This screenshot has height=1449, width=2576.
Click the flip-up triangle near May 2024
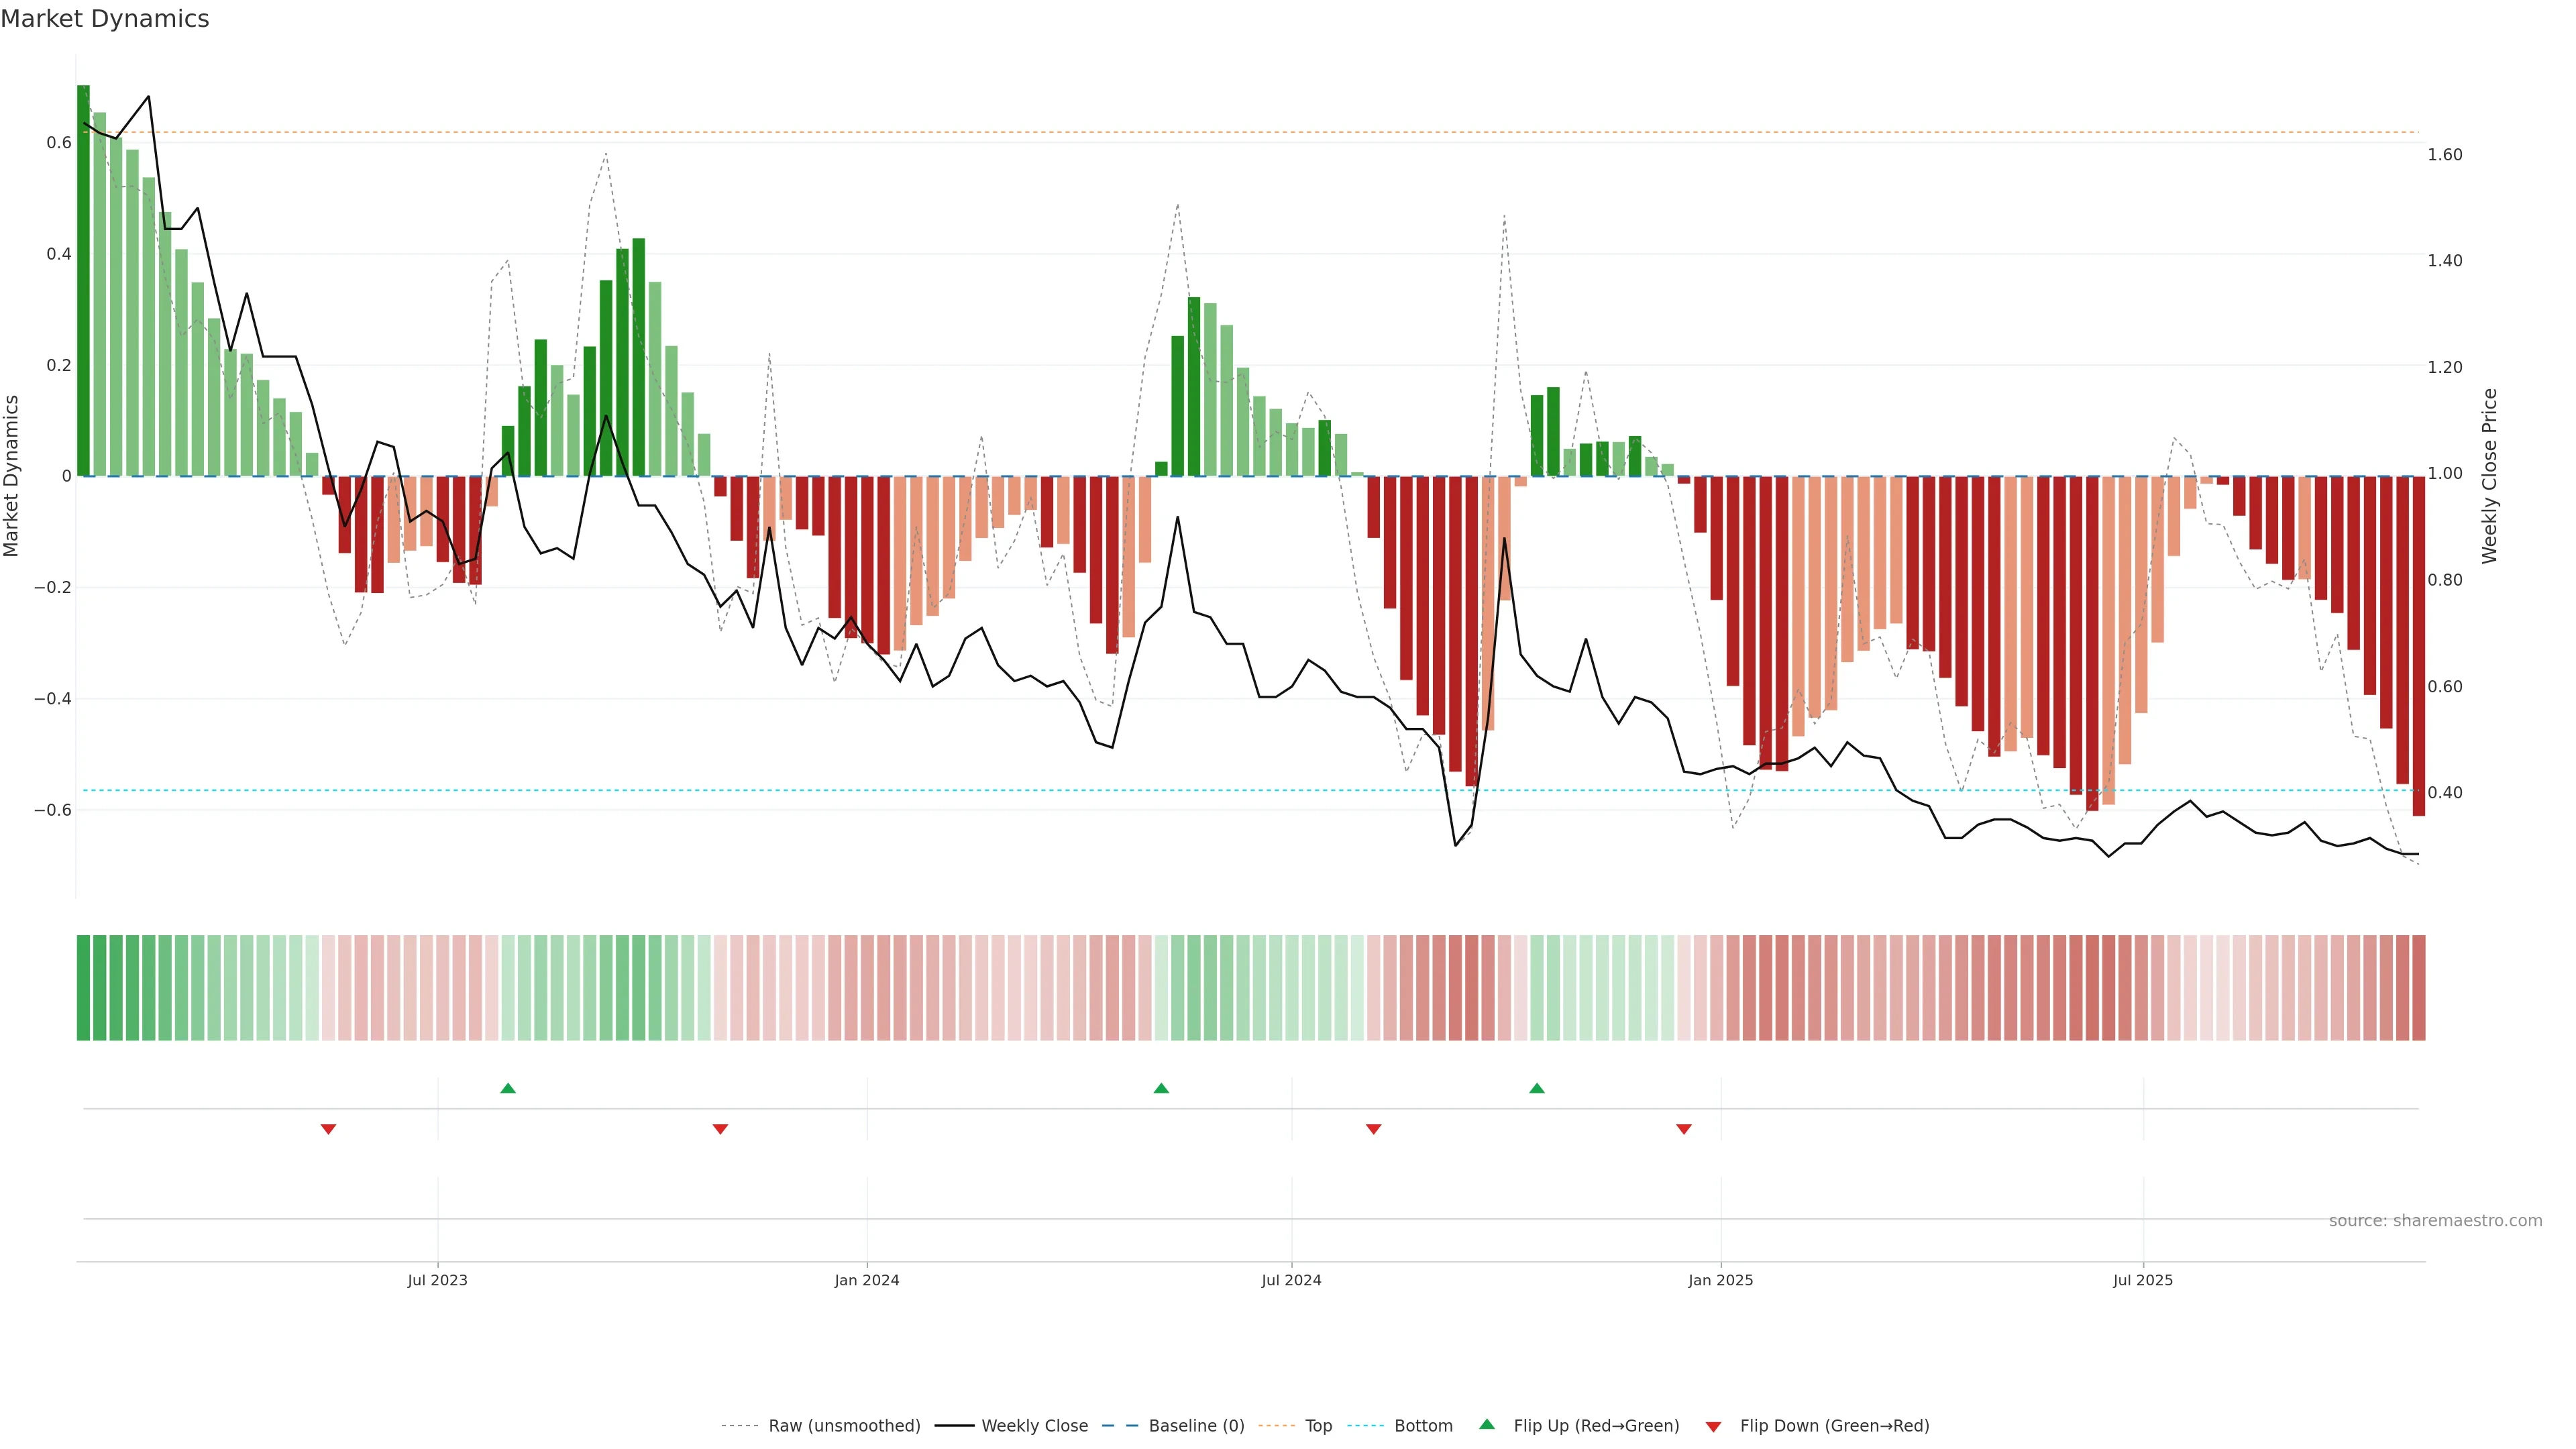1161,1088
